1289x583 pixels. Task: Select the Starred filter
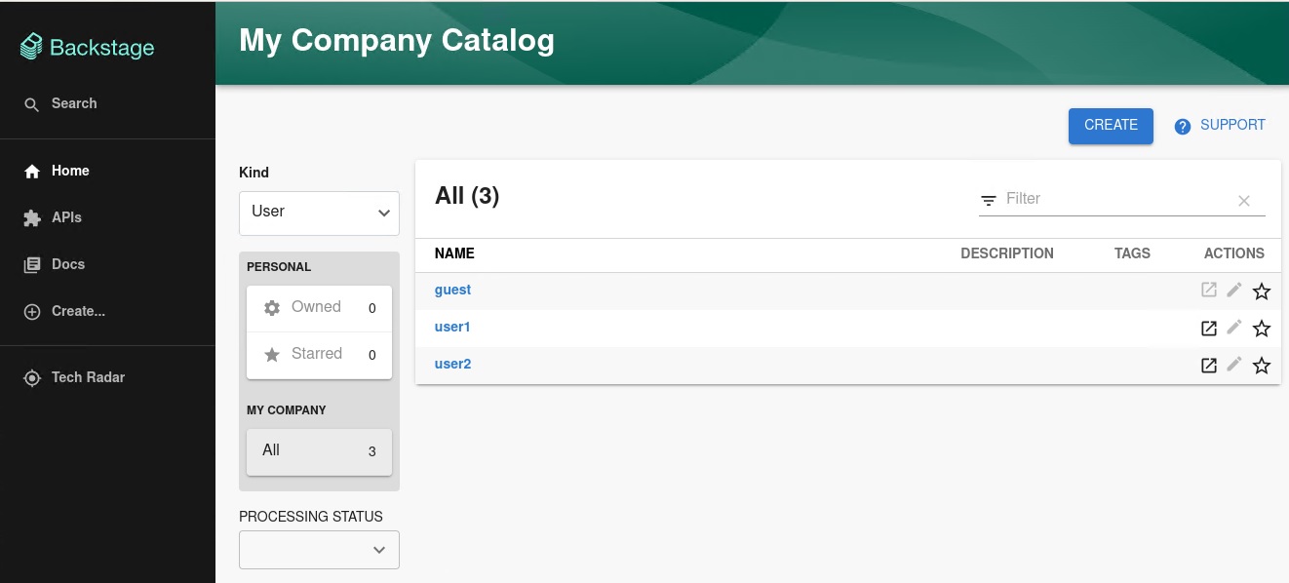tap(319, 355)
